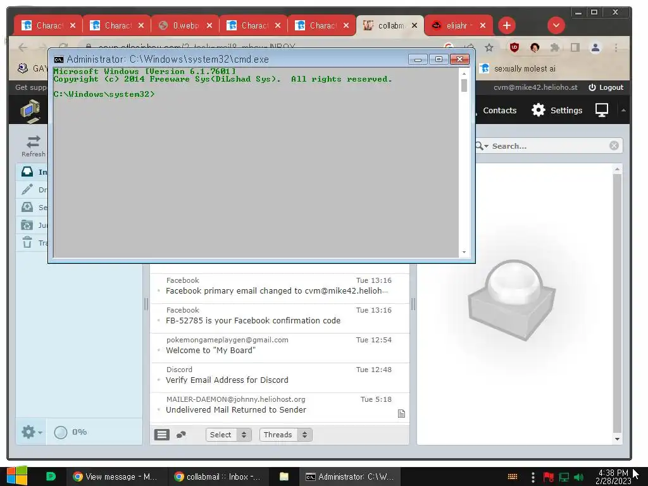
Task: Switch to View message Chrome taskbar button
Action: click(116, 477)
